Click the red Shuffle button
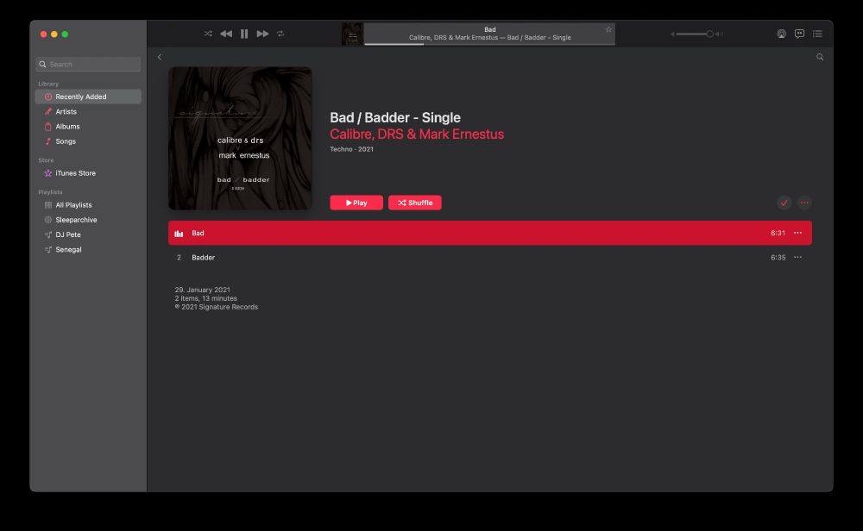This screenshot has width=863, height=531. click(x=415, y=203)
